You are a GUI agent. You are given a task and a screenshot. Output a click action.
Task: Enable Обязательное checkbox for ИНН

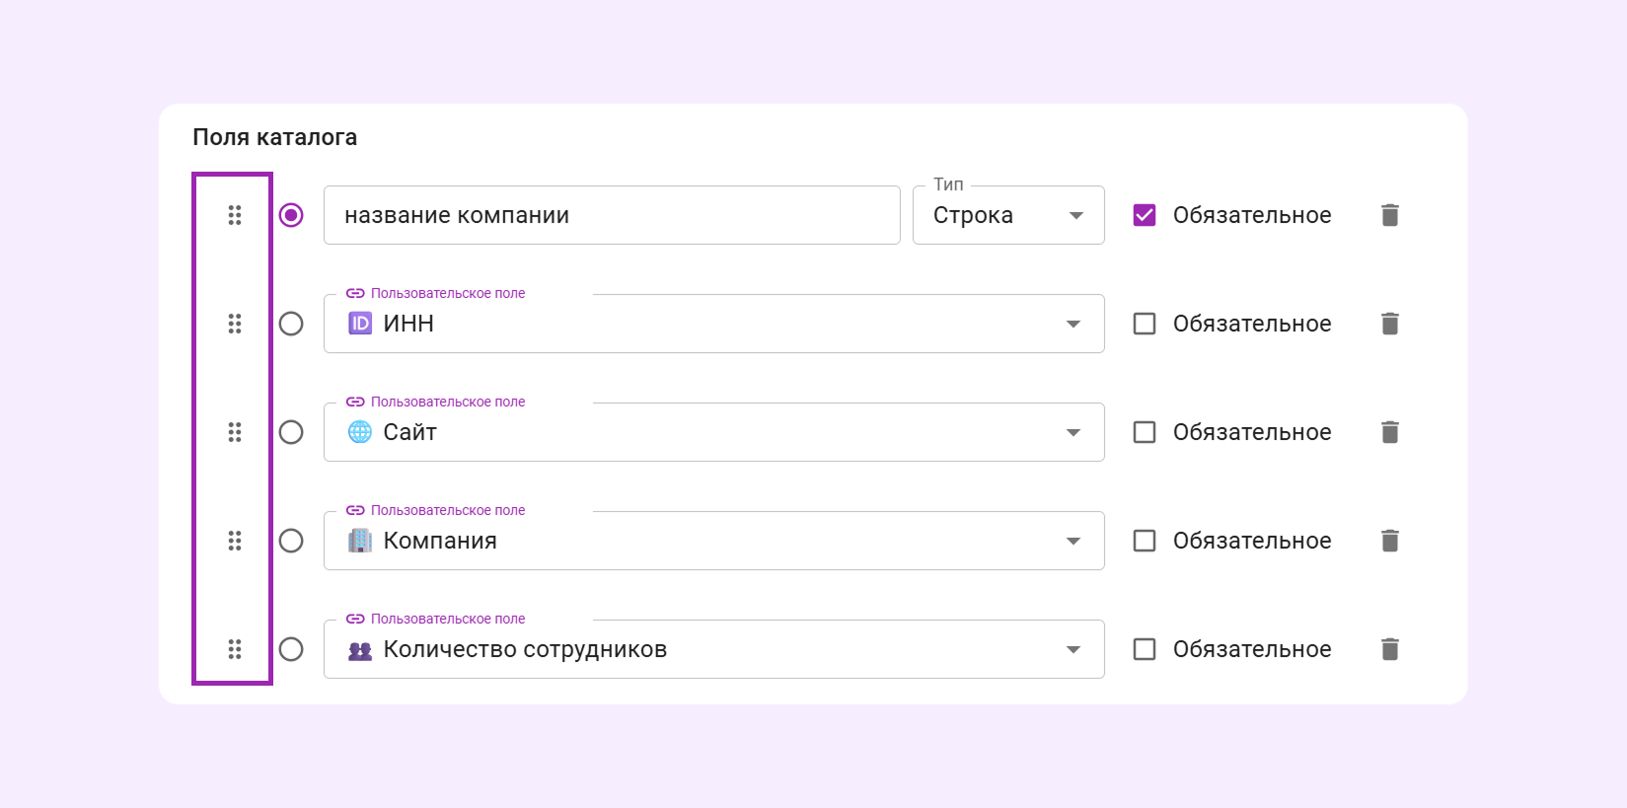[x=1145, y=324]
